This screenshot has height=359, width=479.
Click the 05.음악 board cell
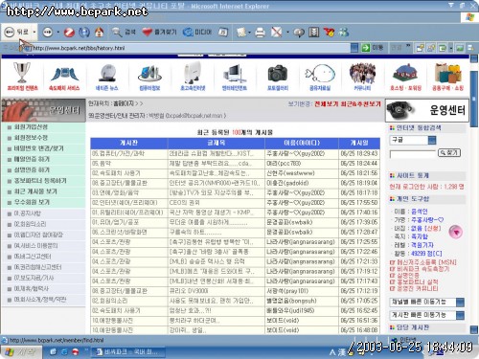(129, 164)
